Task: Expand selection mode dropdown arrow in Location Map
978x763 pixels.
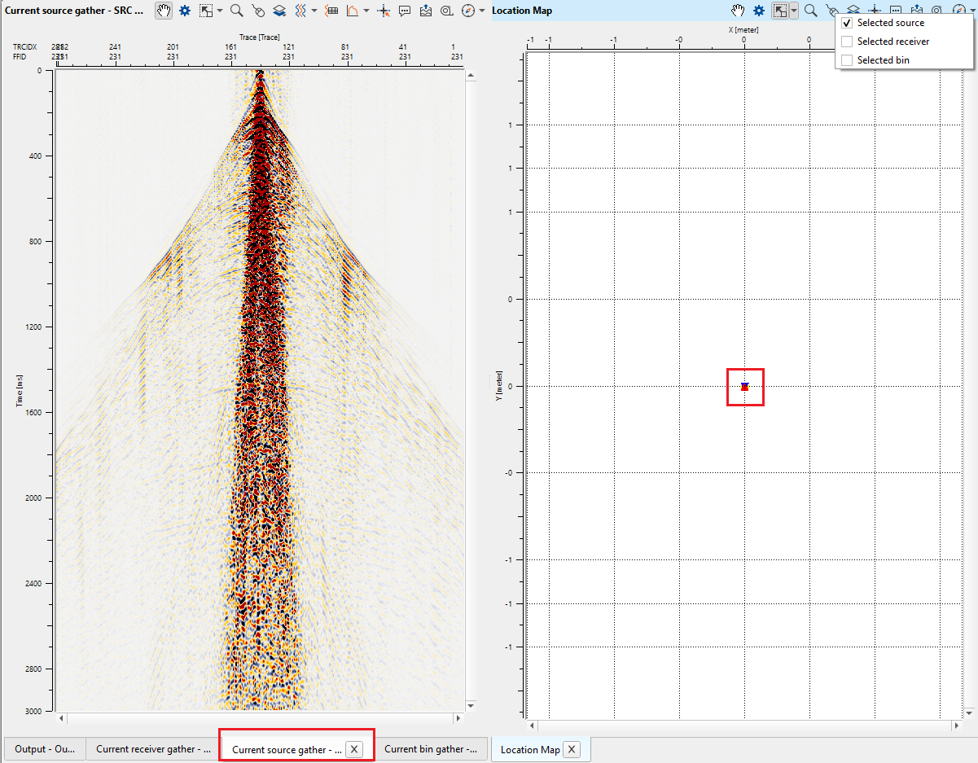Action: point(794,11)
